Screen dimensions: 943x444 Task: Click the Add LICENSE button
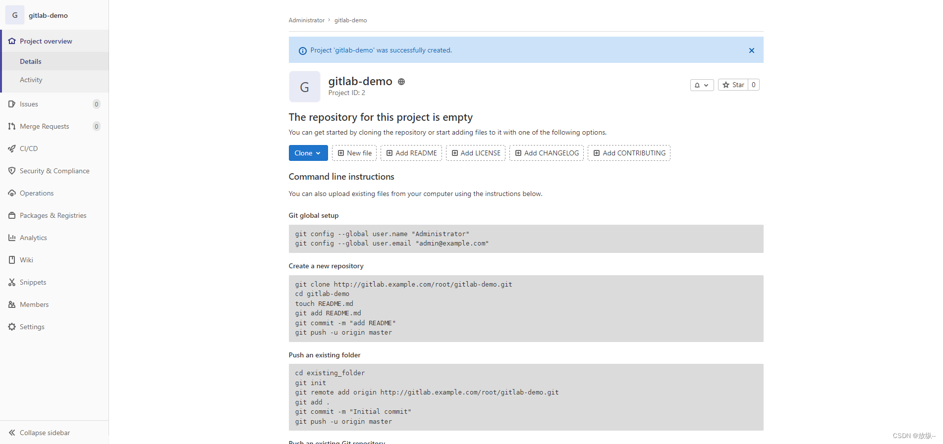coord(476,153)
